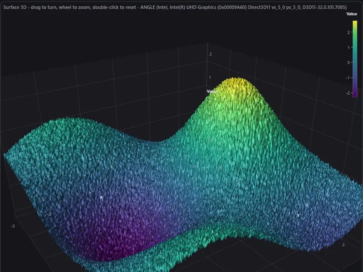The image size is (363, 272).
Task: Click the "Value" vertical axis title near the peak
Action: pos(212,92)
